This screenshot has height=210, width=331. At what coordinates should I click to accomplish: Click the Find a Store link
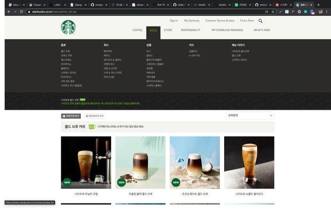tap(247, 21)
